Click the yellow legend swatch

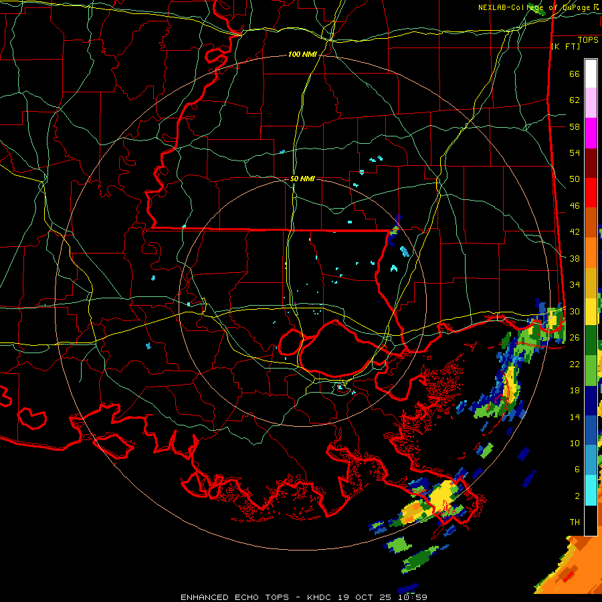[591, 311]
